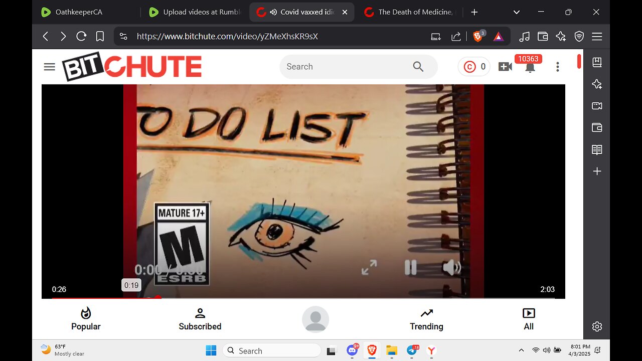Open a new browser tab
Viewport: 642px width, 361px height.
pyautogui.click(x=474, y=12)
